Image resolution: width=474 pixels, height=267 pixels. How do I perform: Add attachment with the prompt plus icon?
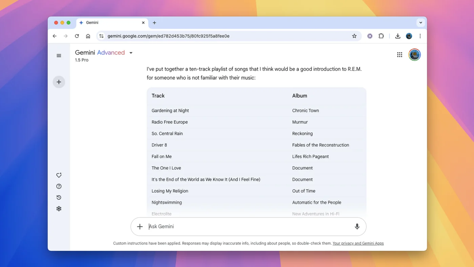[140, 226]
